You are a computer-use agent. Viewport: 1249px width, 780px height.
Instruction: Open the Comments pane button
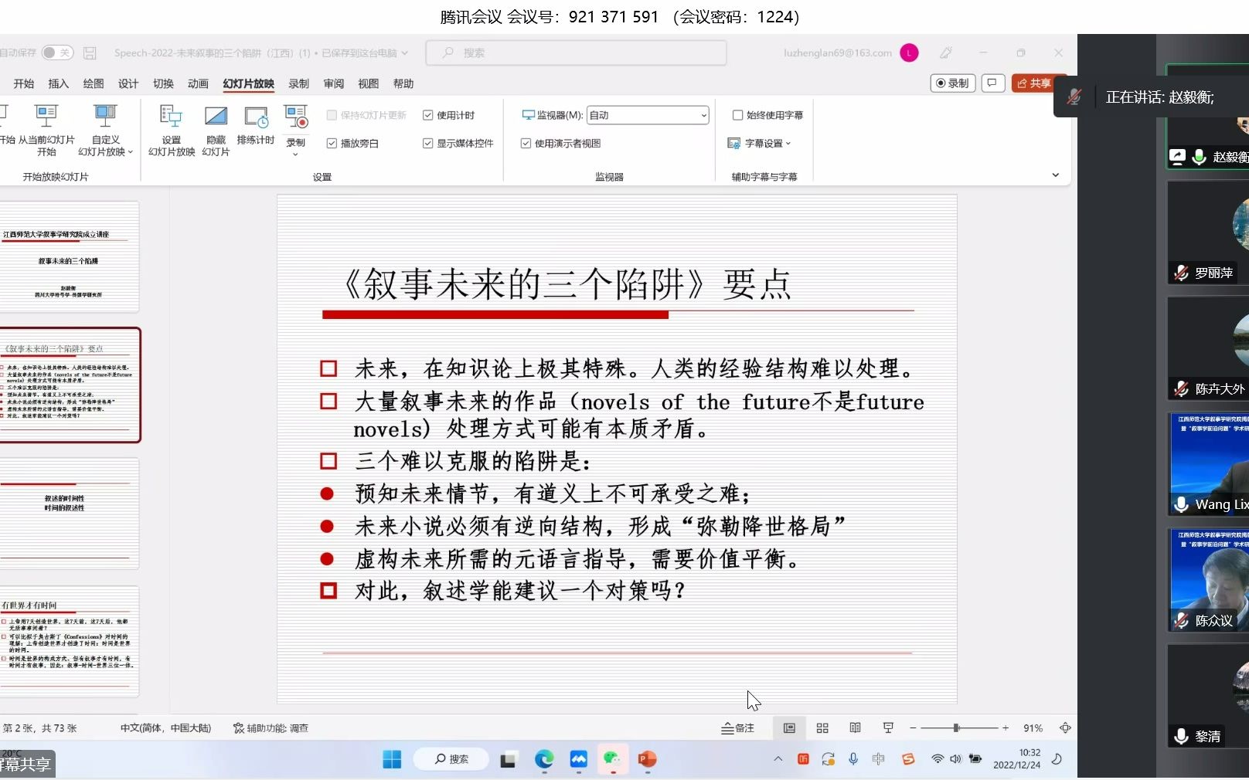(x=992, y=83)
